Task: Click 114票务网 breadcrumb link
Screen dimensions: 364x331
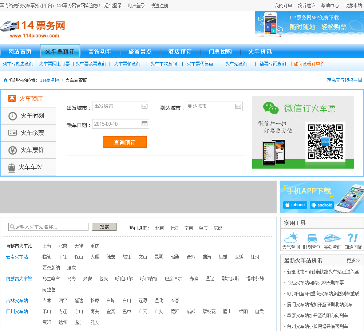Action: (50, 80)
